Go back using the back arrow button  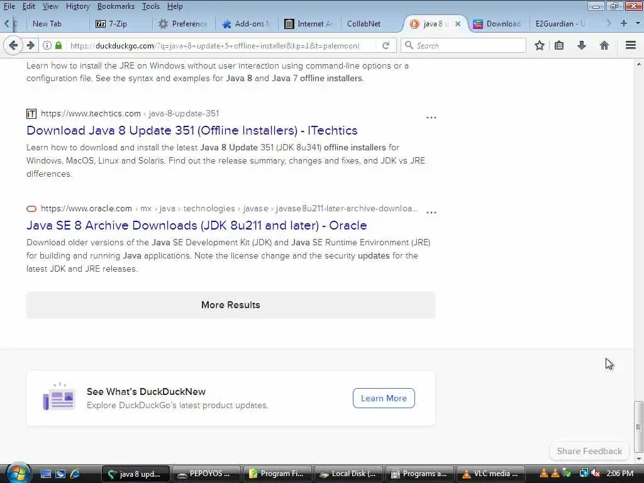pos(13,45)
